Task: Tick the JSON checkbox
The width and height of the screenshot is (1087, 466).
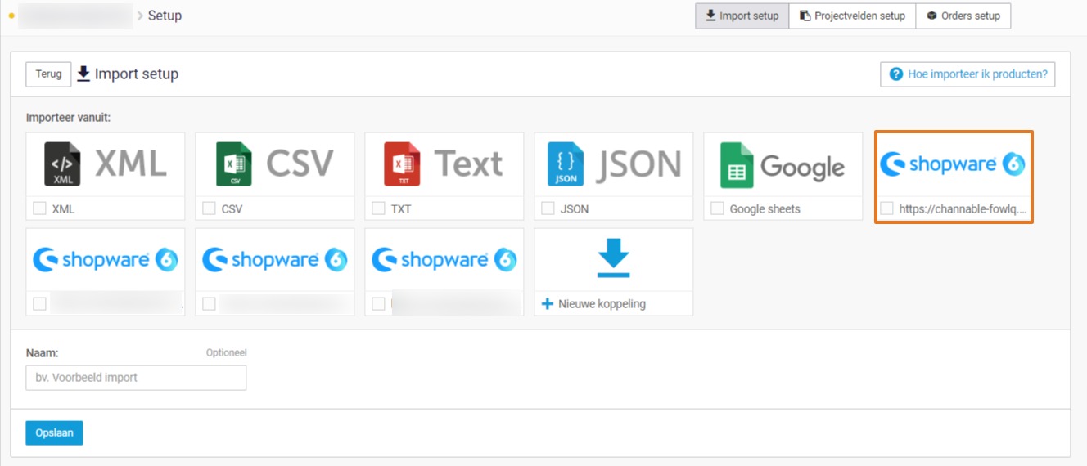Action: (x=548, y=208)
